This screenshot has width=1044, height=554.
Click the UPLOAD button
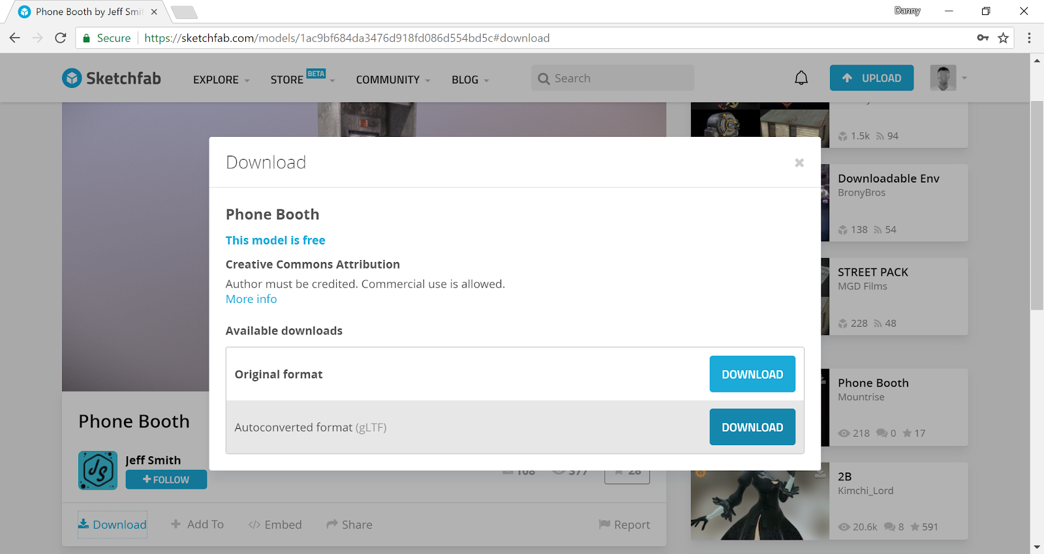pyautogui.click(x=872, y=78)
